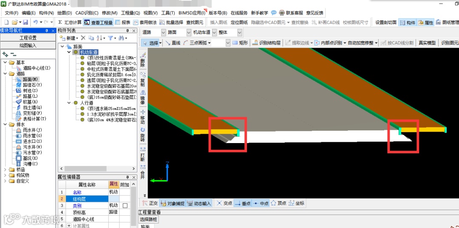Select 镜像 mirror tool

(143, 98)
